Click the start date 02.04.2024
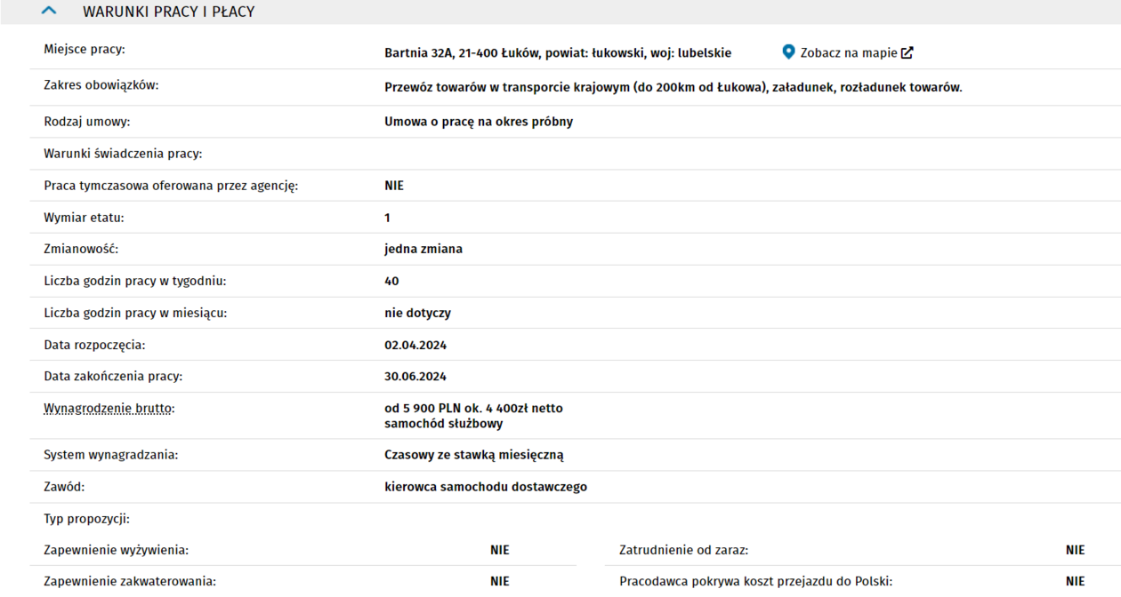The width and height of the screenshot is (1121, 597). 415,345
